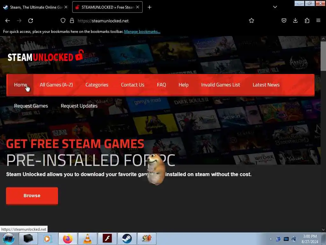The image size is (326, 245).
Task: Close the Steam tab
Action: tap(66, 7)
